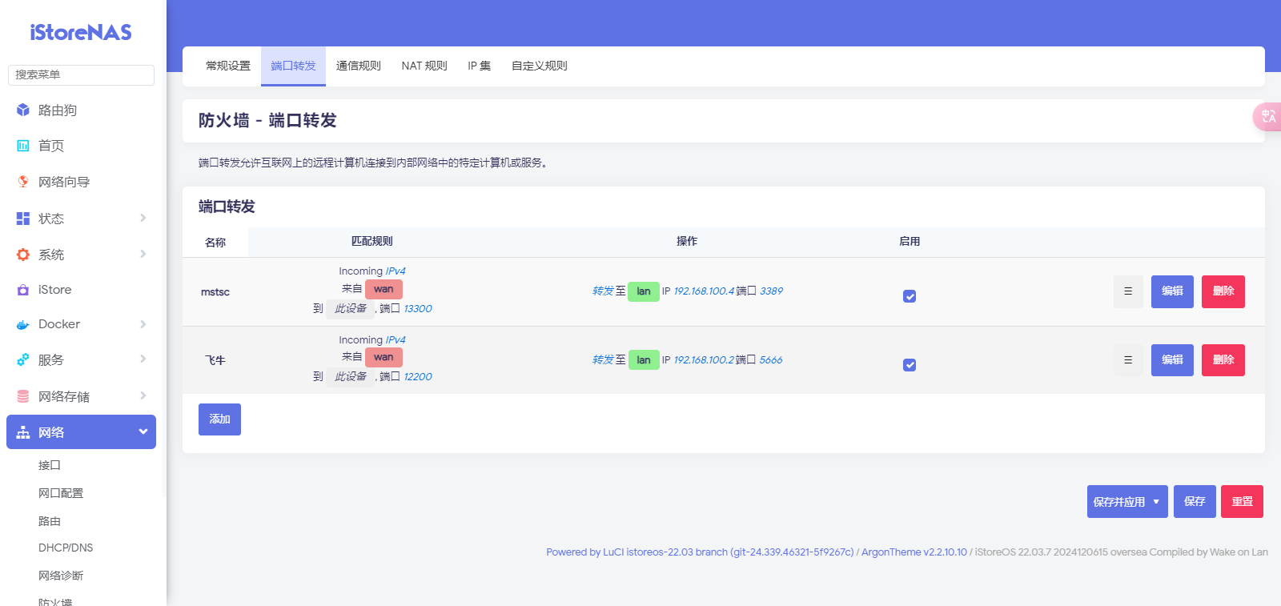
Task: Click the 系统 gear icon in sidebar
Action: coord(23,255)
